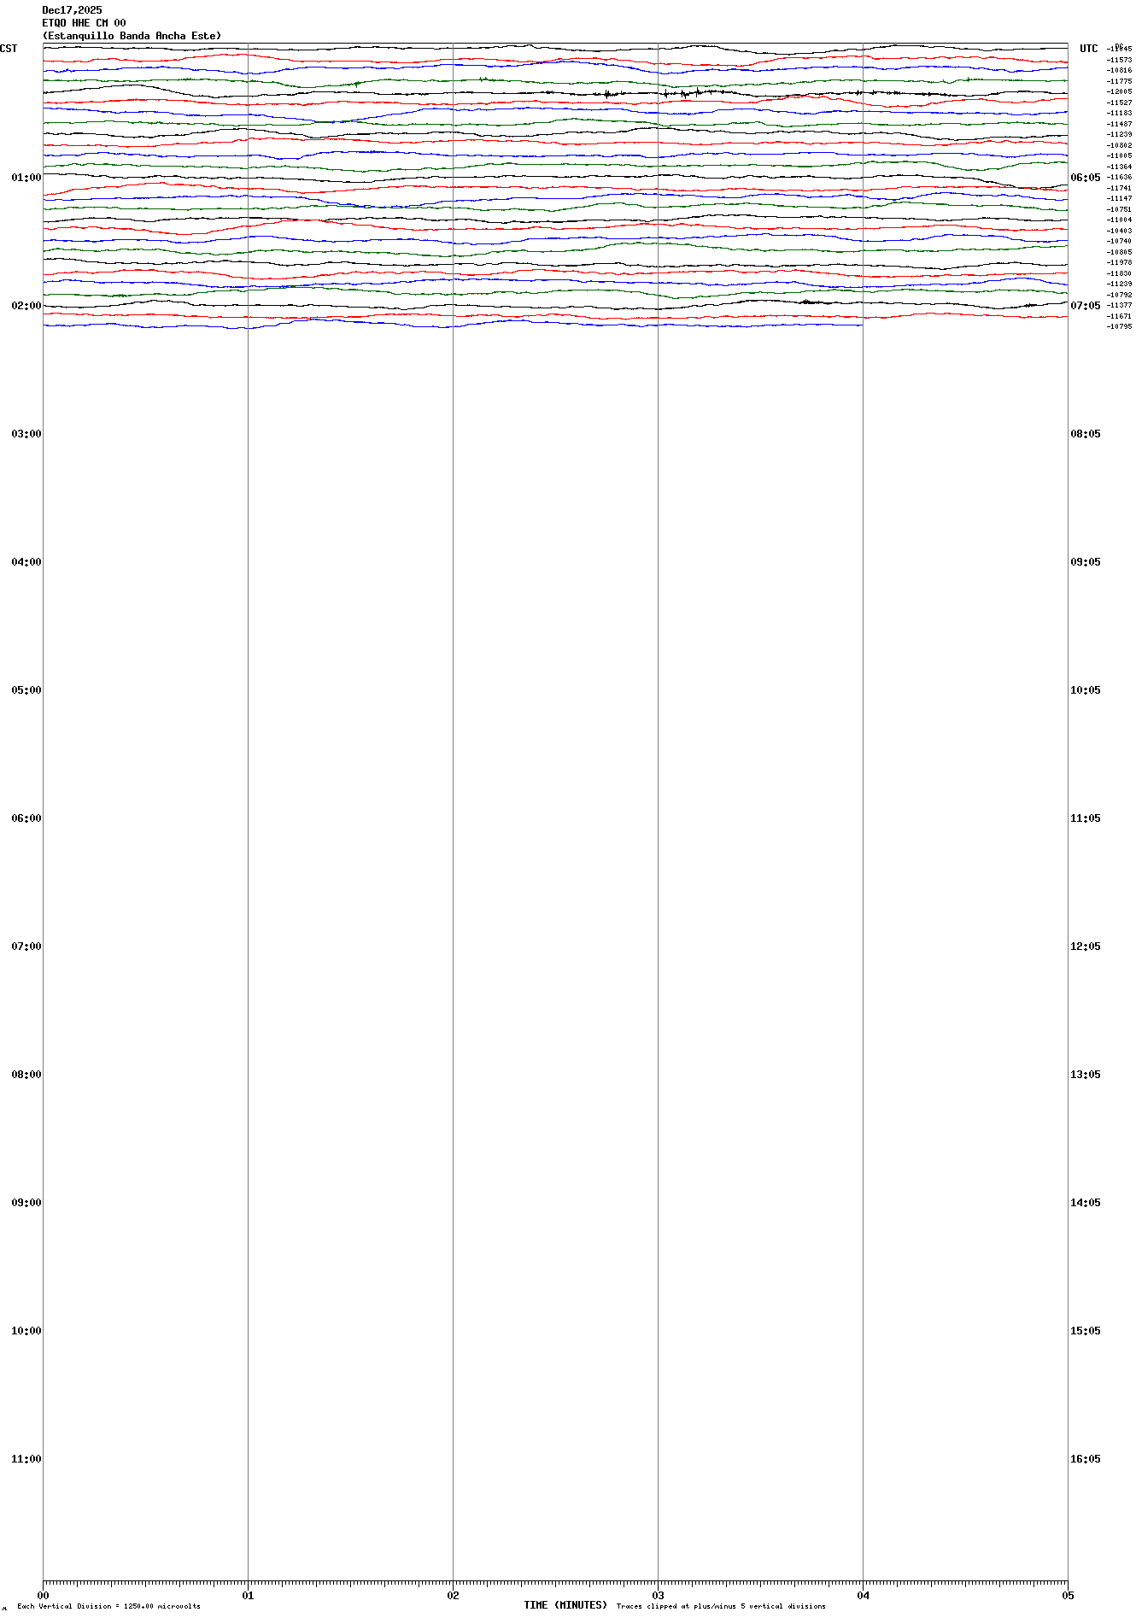
Task: Click the 07:05 UTC time label
Action: tap(1085, 306)
